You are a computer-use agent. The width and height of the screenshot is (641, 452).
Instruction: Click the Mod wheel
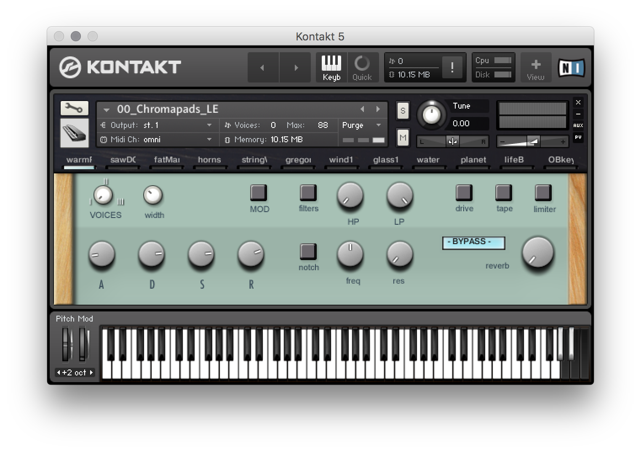84,345
